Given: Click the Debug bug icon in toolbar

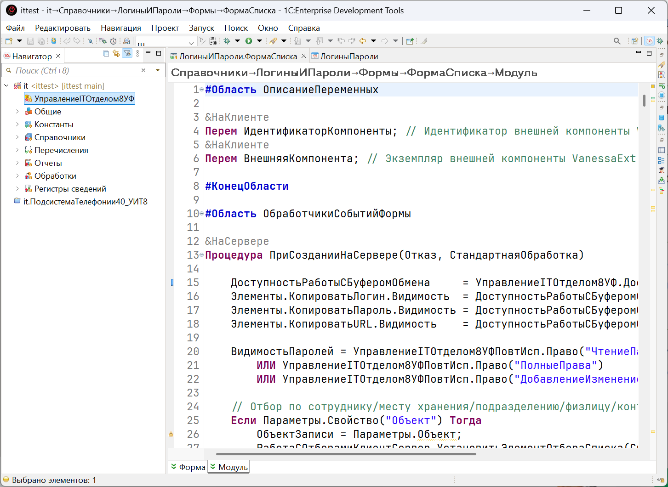Looking at the screenshot, I should [x=227, y=41].
